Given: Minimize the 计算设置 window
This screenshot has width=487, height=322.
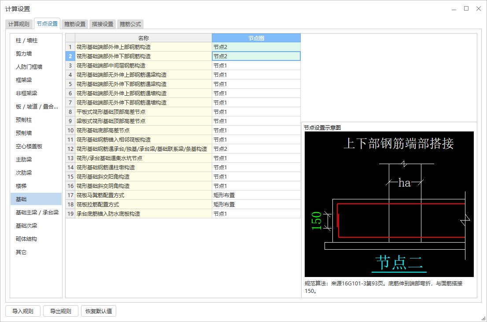Looking at the screenshot, I should point(454,9).
